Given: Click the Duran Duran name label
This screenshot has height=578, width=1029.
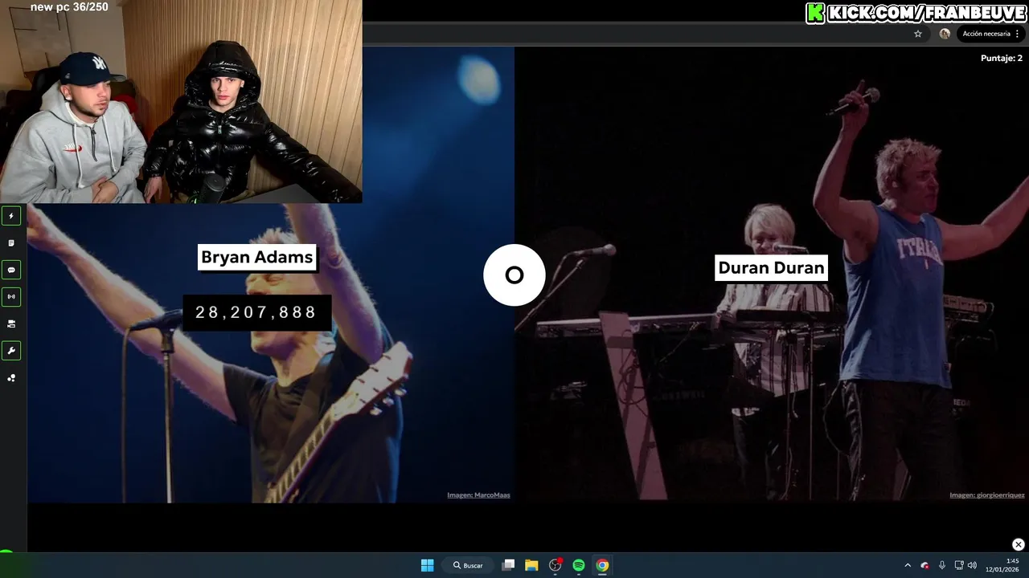Looking at the screenshot, I should pyautogui.click(x=771, y=267).
